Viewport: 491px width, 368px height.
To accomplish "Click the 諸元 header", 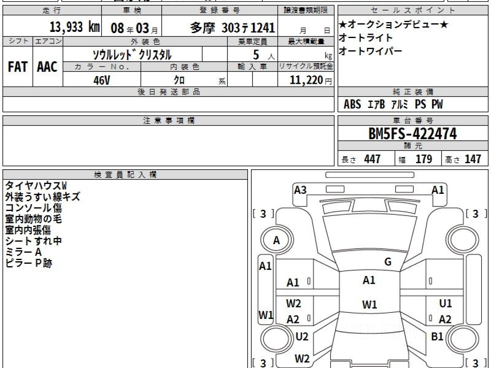I will pyautogui.click(x=413, y=146).
